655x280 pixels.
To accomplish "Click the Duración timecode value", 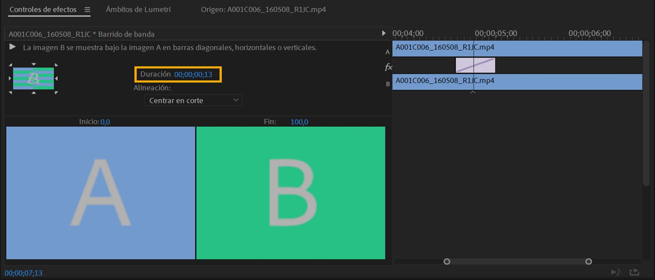I will click(193, 75).
